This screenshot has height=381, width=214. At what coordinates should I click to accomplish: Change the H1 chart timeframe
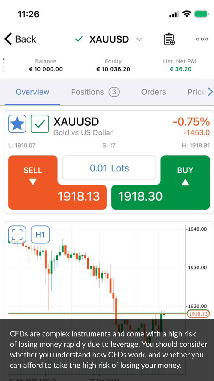(40, 235)
